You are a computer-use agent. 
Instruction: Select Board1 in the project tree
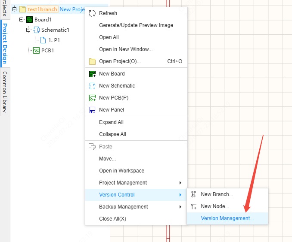(x=43, y=20)
